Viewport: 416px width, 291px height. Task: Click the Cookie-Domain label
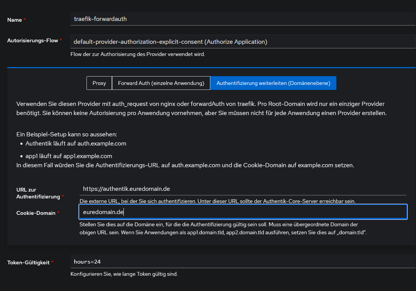(x=36, y=213)
